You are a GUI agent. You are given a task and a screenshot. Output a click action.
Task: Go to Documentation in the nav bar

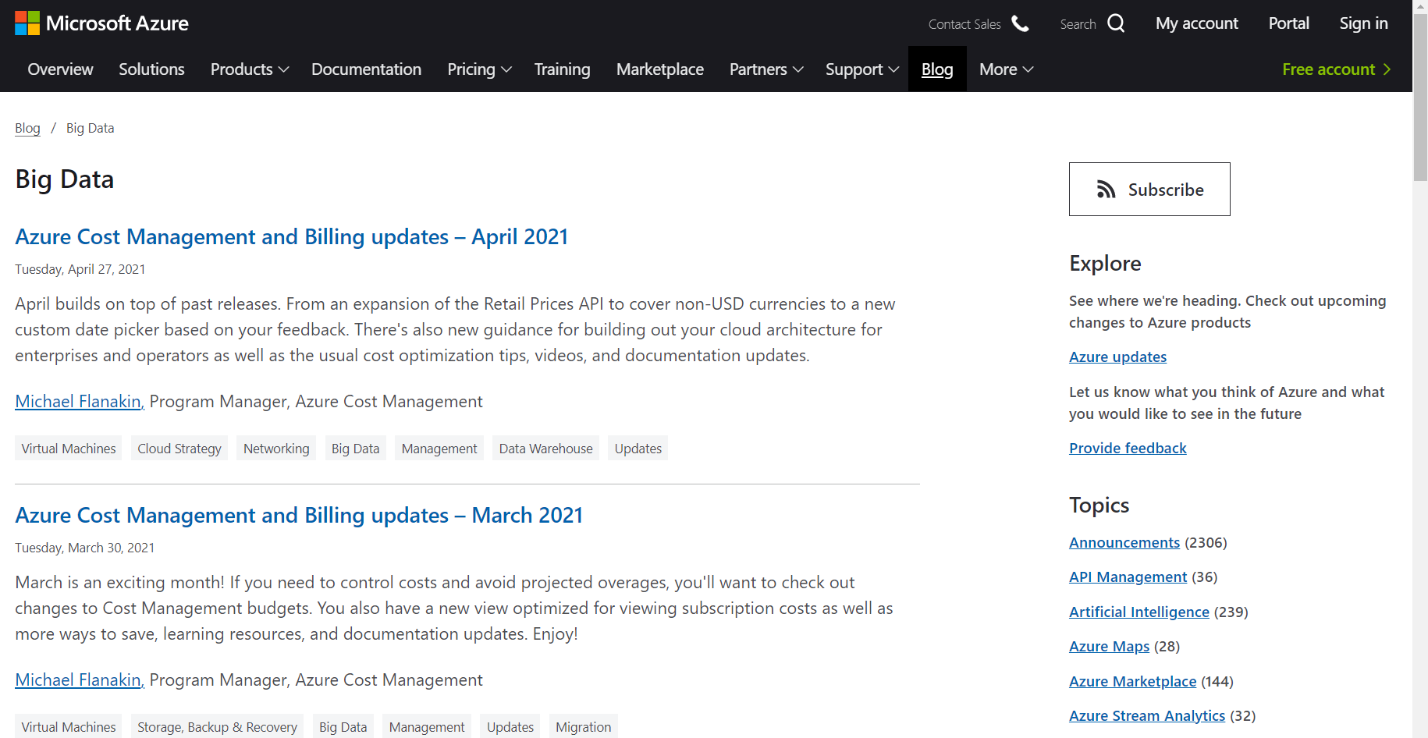366,69
